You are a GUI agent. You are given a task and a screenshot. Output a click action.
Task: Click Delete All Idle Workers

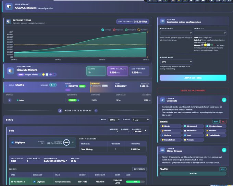(x=193, y=91)
